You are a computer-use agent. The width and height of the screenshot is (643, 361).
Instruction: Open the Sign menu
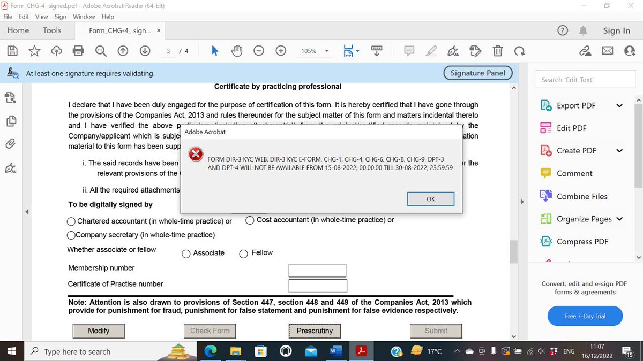pyautogui.click(x=60, y=17)
